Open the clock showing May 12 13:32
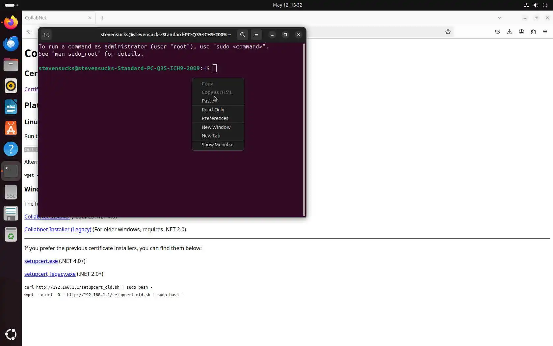 point(287,5)
